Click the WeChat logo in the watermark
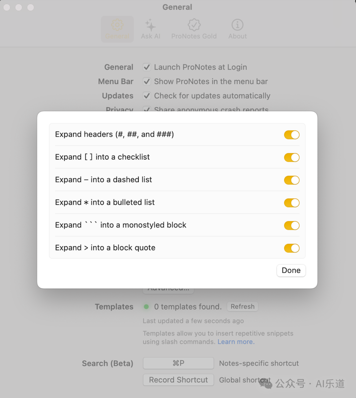Screen dimensions: 356x398 pos(266,383)
